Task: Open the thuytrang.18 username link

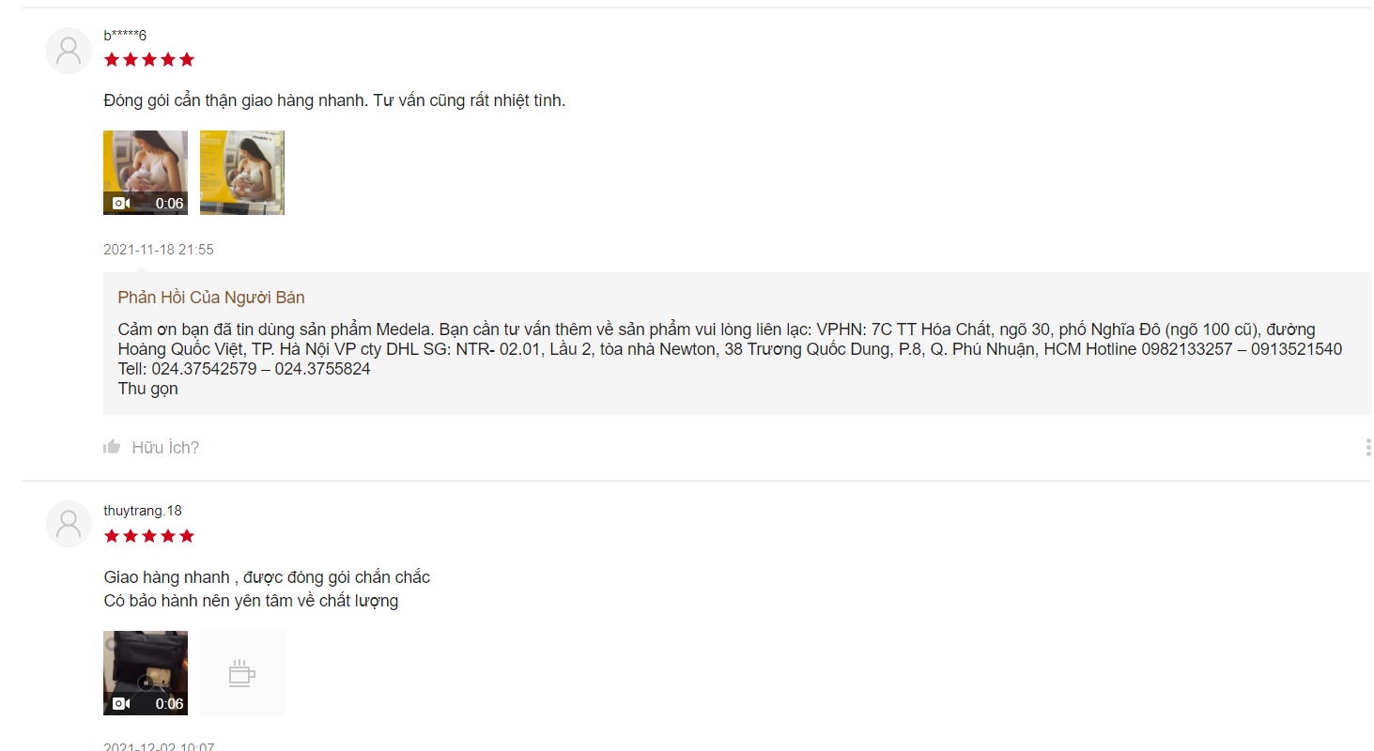Action: tap(143, 511)
